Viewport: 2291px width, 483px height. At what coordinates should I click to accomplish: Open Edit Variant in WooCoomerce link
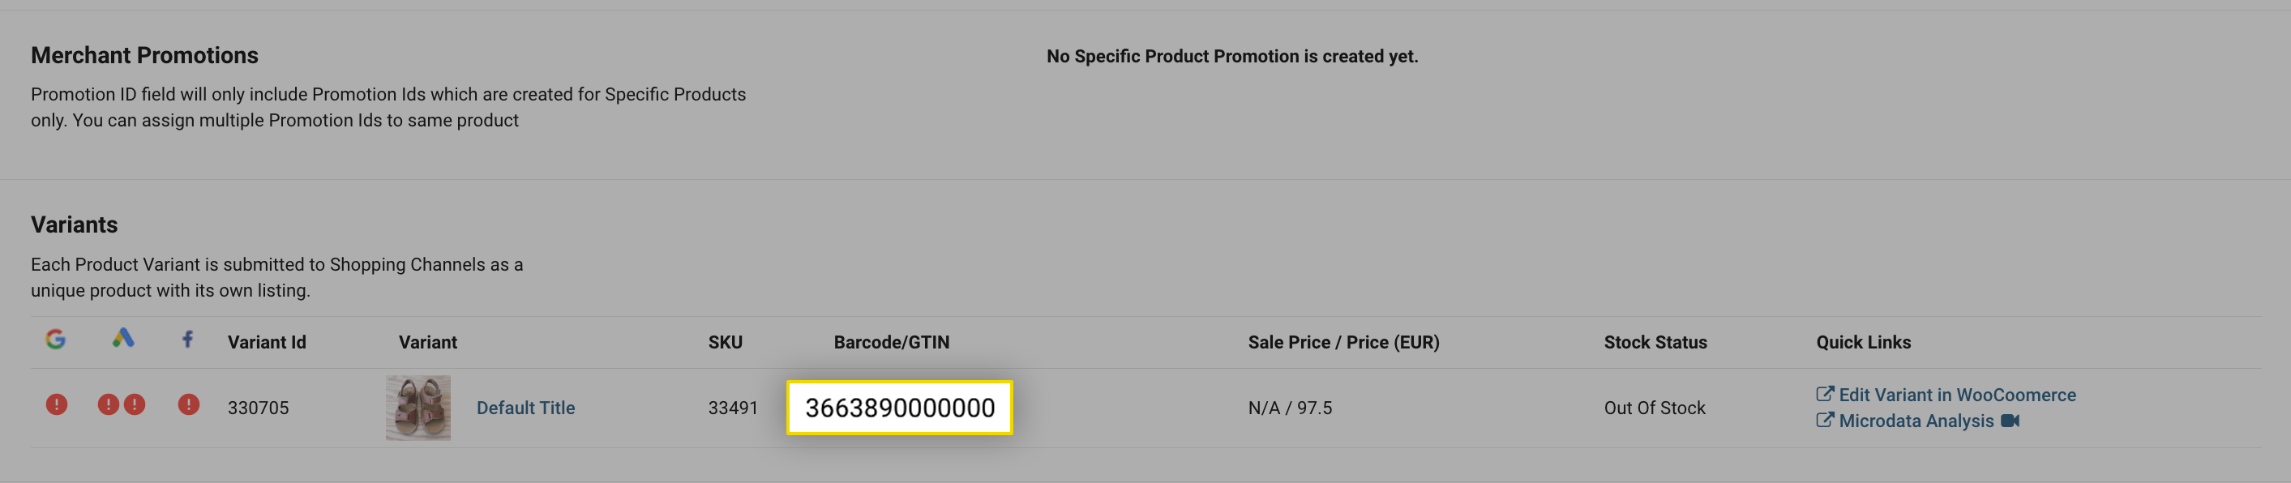(1957, 395)
